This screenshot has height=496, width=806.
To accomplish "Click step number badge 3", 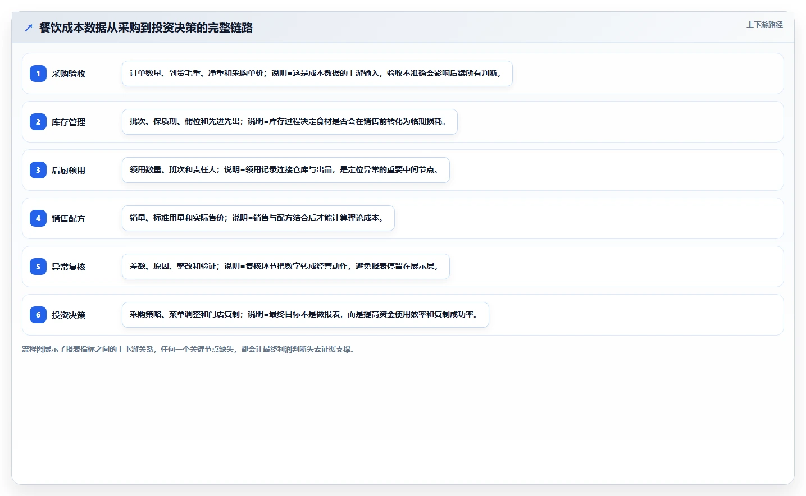I will (38, 170).
